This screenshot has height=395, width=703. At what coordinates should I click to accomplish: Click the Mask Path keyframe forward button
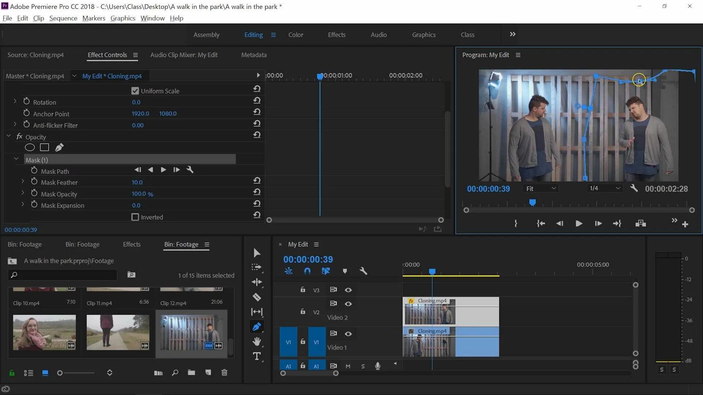(176, 170)
